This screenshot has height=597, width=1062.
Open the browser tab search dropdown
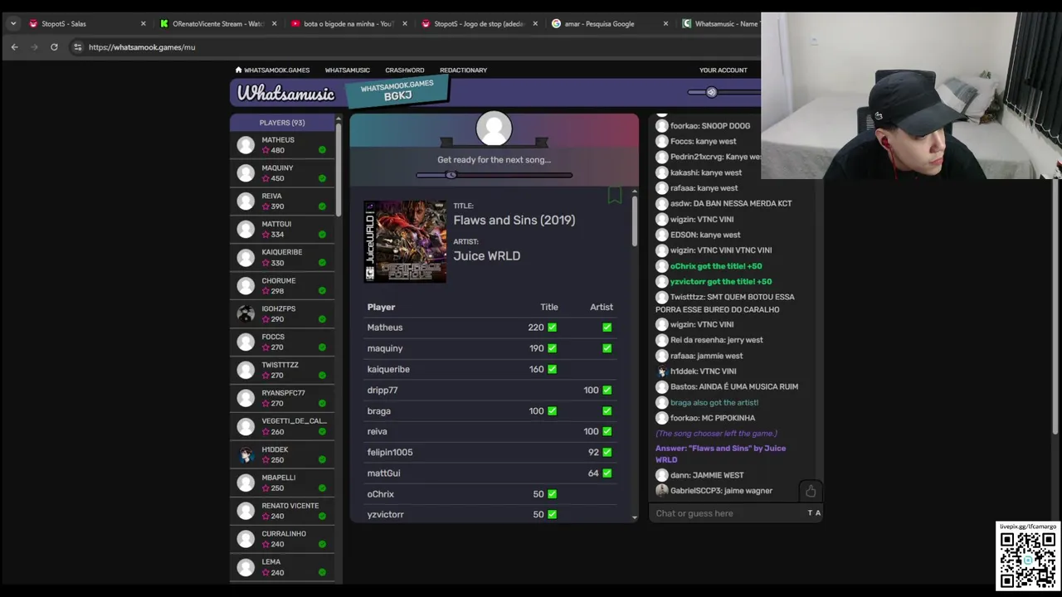13,23
